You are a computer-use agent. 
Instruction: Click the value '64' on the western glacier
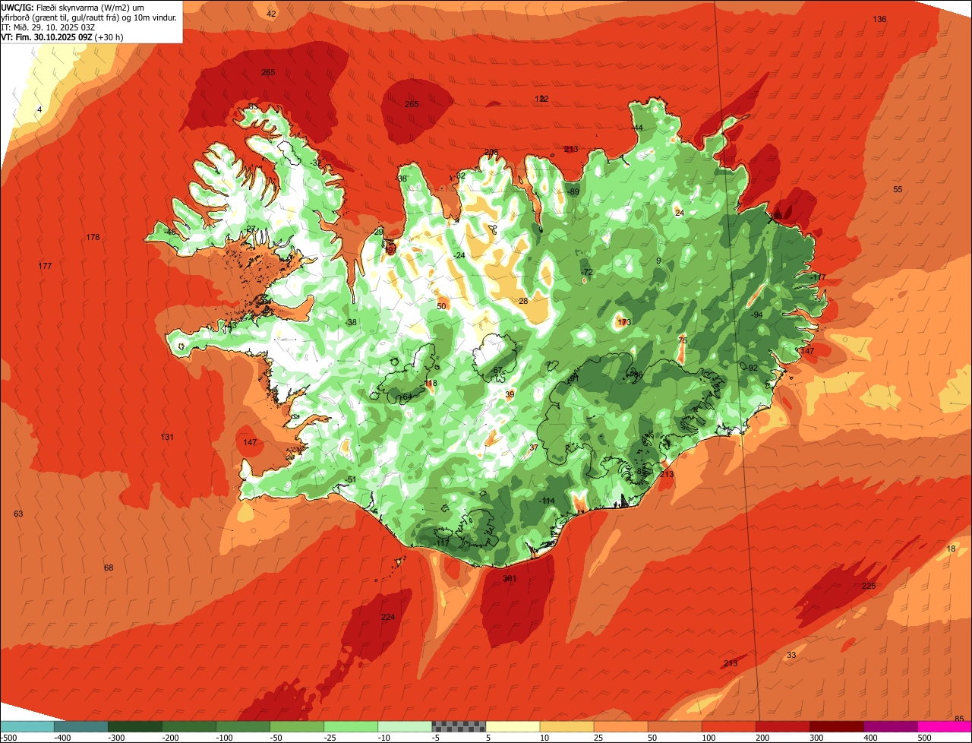click(407, 397)
